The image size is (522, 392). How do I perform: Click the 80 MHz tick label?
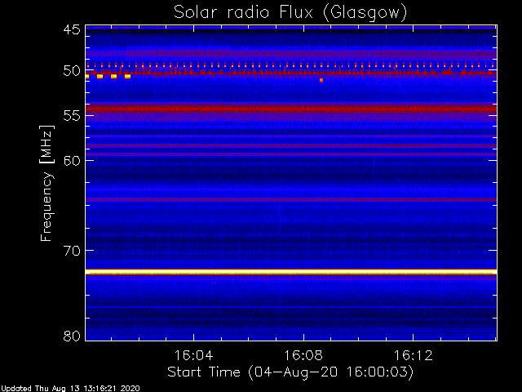71,336
